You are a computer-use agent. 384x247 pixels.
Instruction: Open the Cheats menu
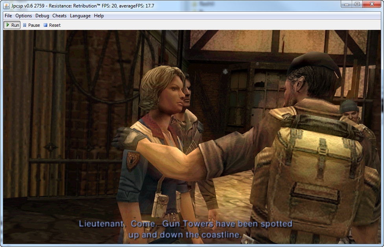[x=59, y=16]
